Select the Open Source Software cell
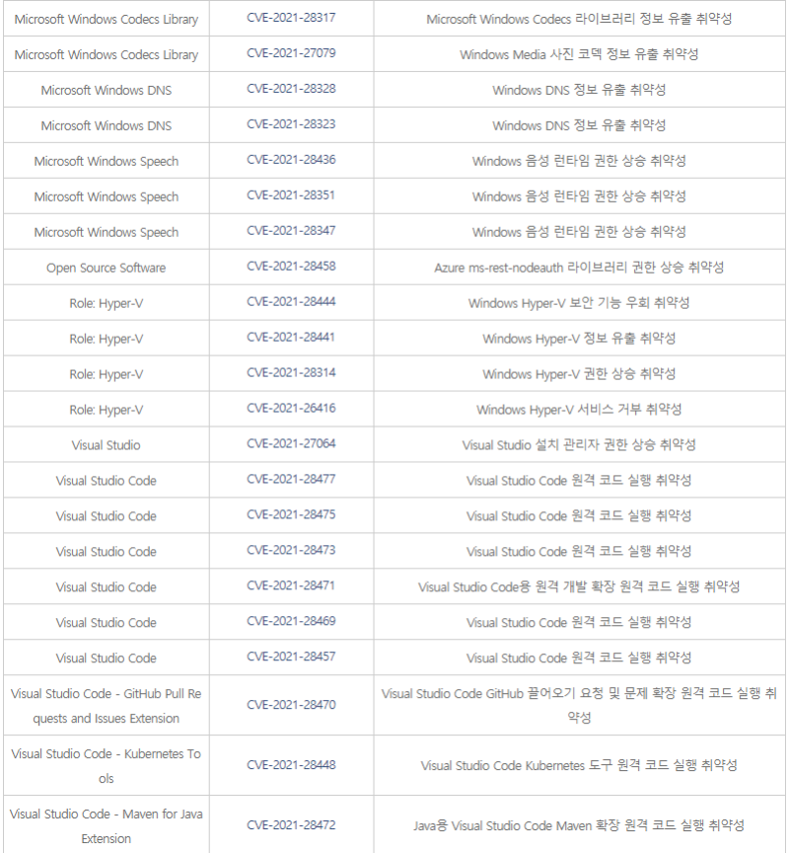Viewport: 789px width, 853px height. (x=106, y=268)
